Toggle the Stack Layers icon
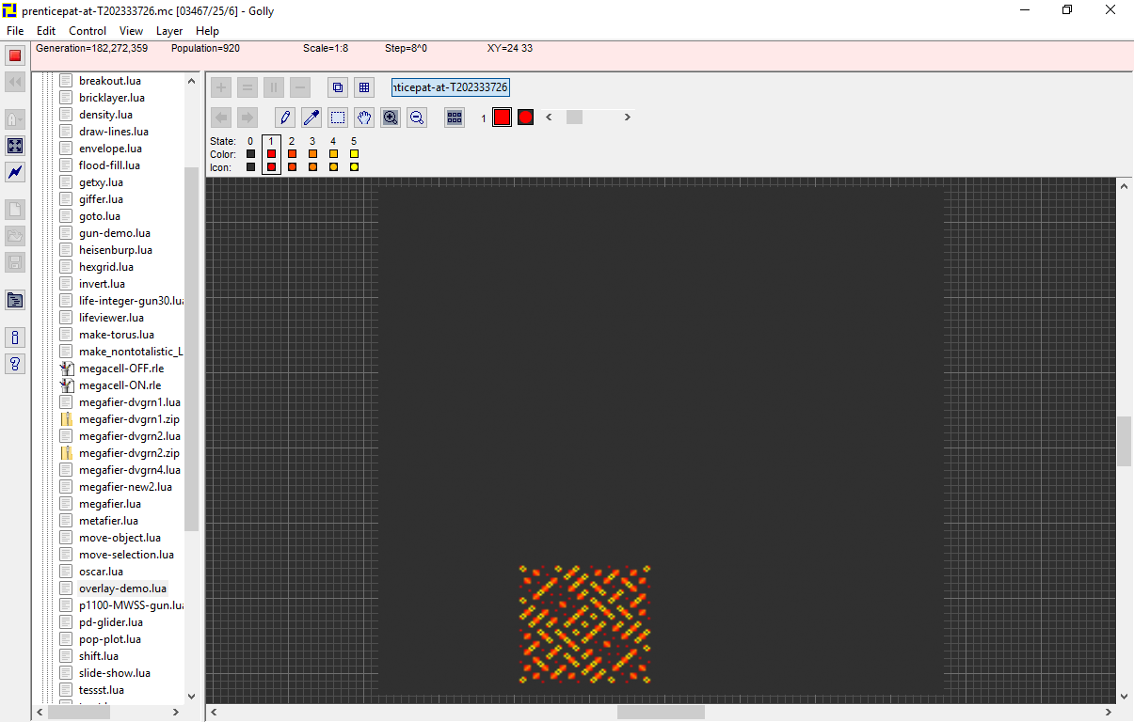 point(338,87)
